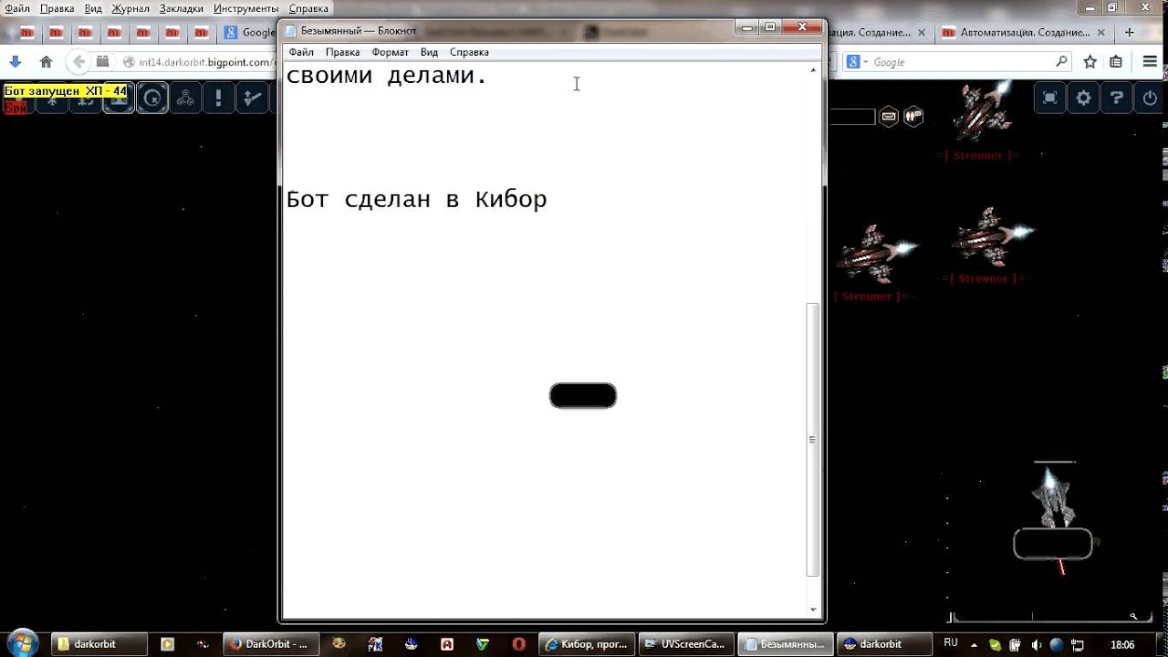Show bookmarks list icon in Firefox
Viewport: 1168px width, 657px height.
[1116, 62]
